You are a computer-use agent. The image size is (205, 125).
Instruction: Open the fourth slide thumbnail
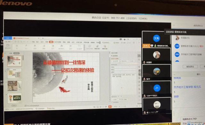pos(14,98)
